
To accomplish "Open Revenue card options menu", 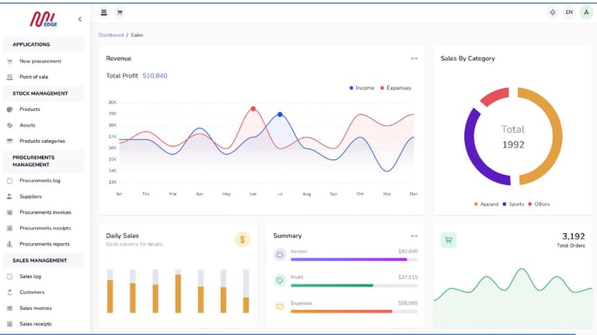I will tap(414, 58).
